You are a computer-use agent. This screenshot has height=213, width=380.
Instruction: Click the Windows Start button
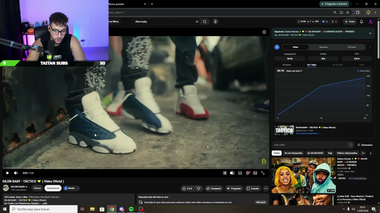[x=5, y=209]
